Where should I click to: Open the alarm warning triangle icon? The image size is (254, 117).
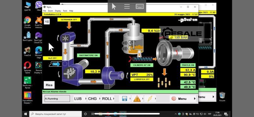point(137,98)
